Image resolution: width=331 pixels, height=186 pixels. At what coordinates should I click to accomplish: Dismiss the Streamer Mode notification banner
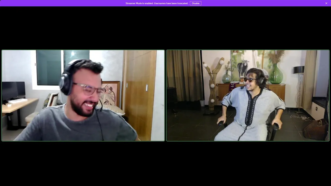tap(326, 3)
